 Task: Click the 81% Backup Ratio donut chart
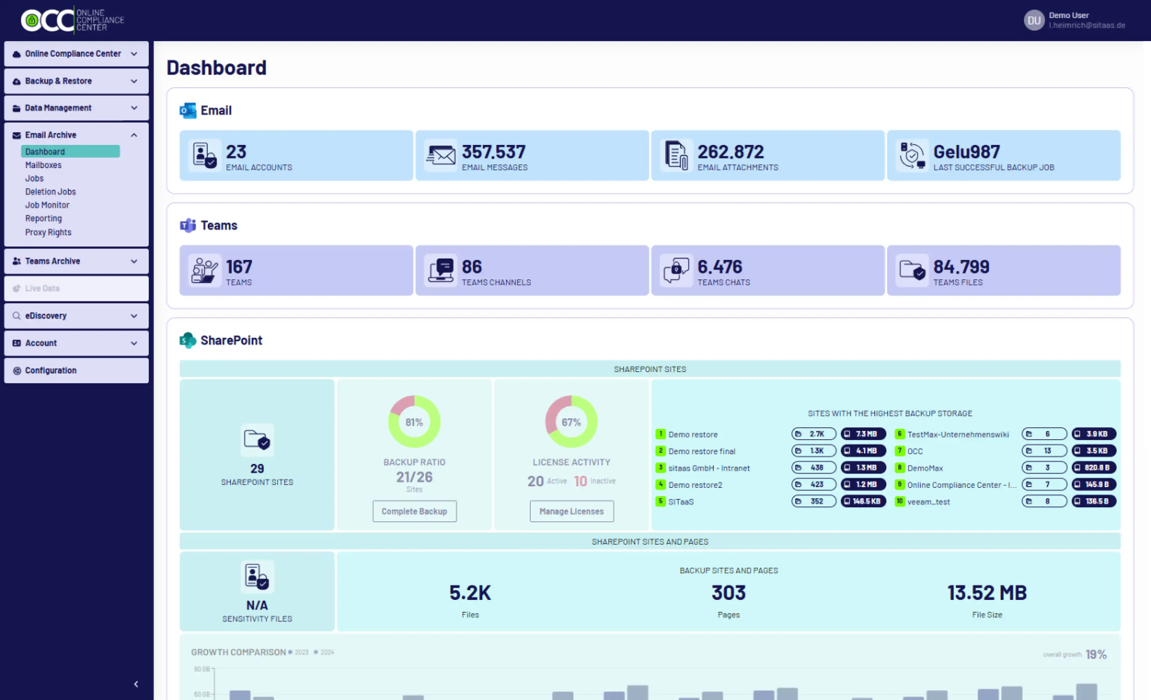414,422
